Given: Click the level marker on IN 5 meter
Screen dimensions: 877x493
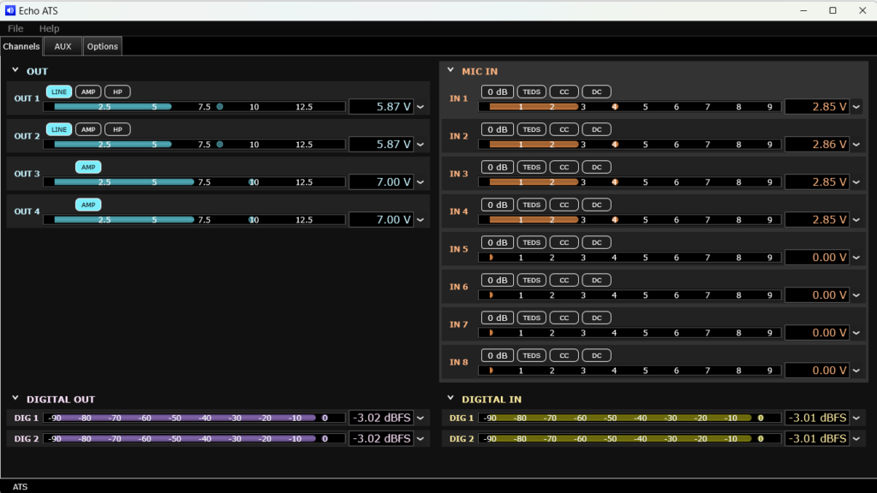Looking at the screenshot, I should (492, 258).
